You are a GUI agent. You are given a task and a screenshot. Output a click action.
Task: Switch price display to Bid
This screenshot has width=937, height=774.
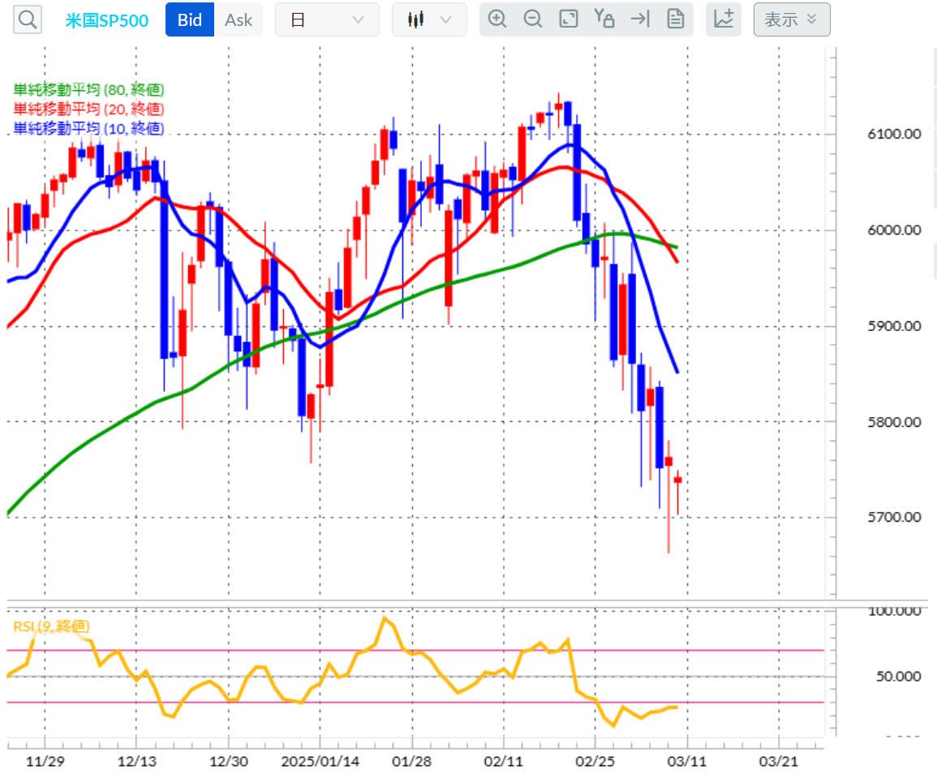tap(190, 19)
